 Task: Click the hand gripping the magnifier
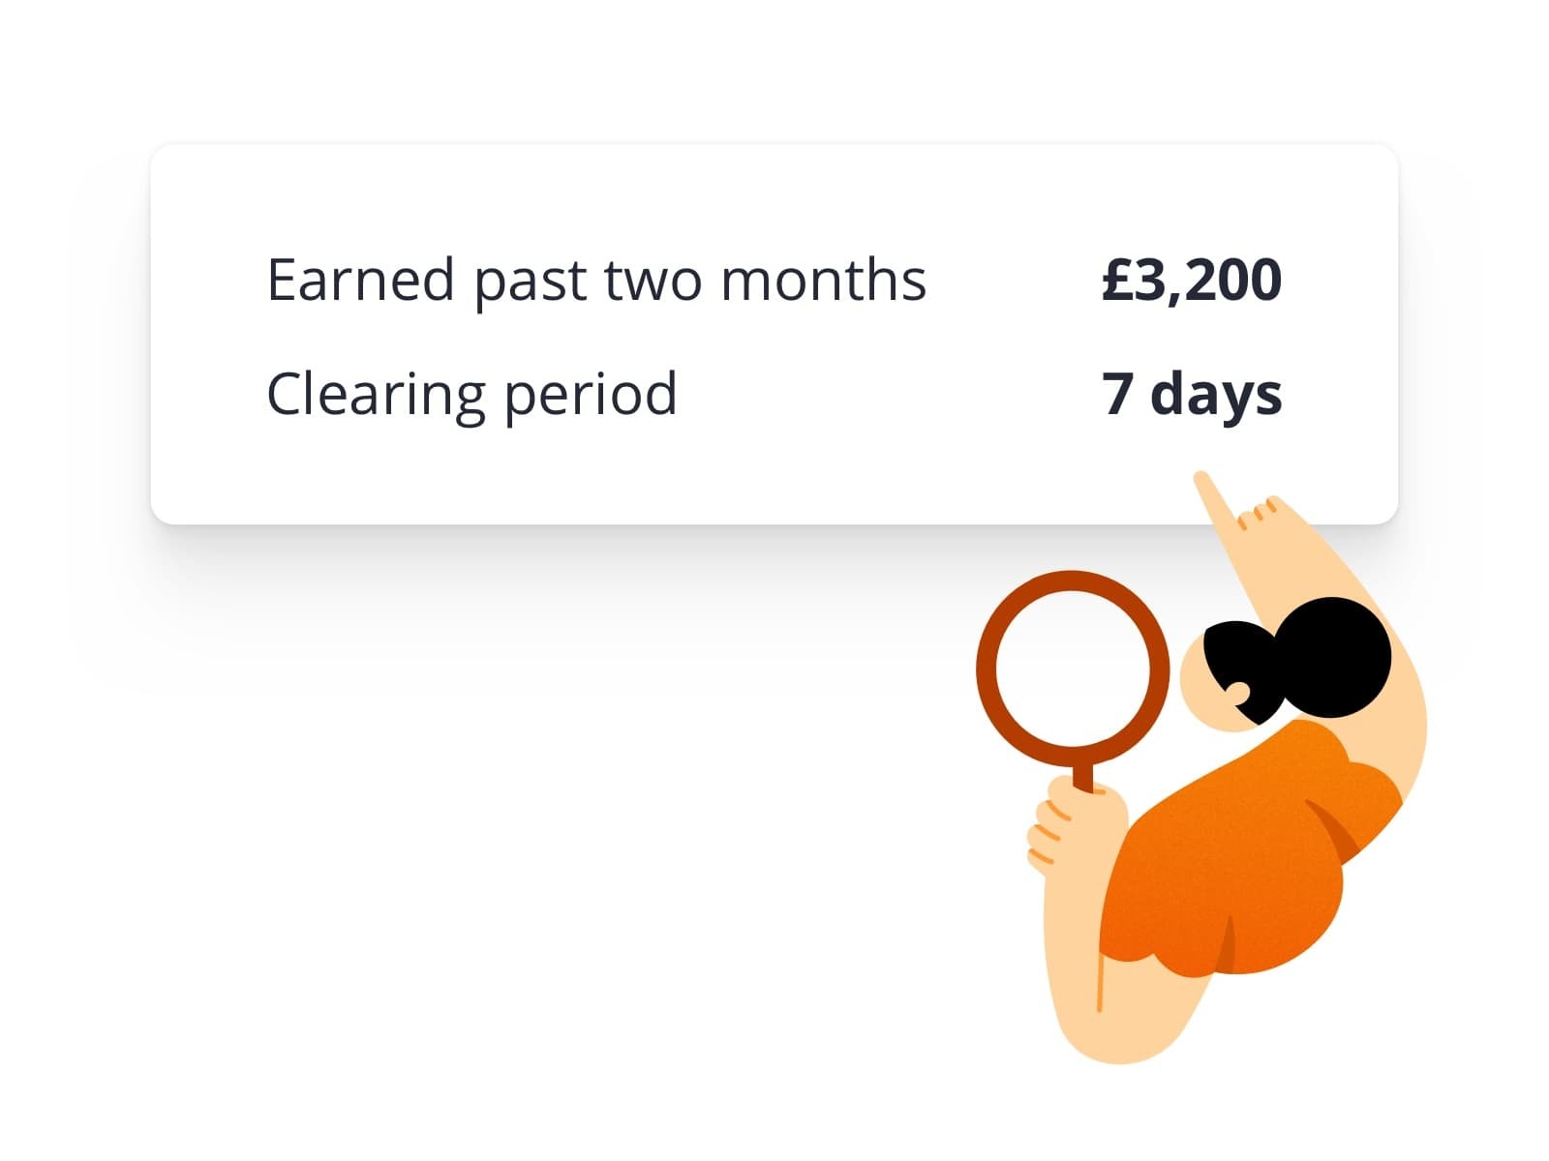click(x=1075, y=827)
